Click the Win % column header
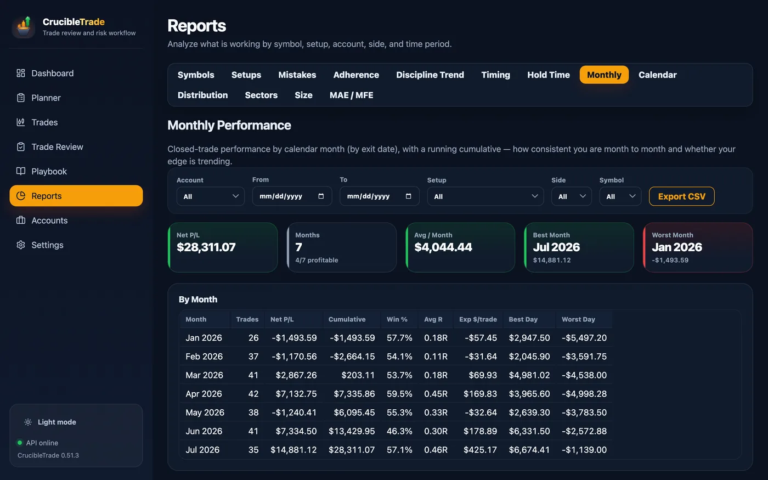The width and height of the screenshot is (768, 480). coord(399,319)
